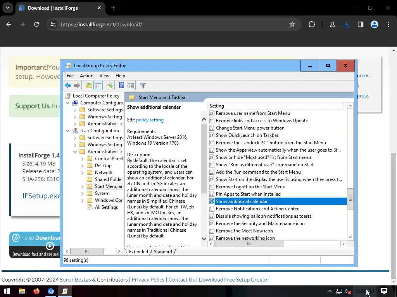
Task: Click the Up one level folder icon
Action: pos(89,85)
